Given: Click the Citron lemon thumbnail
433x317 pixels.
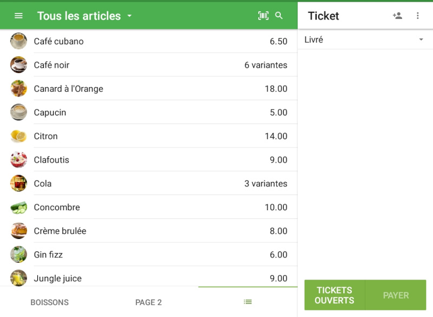Looking at the screenshot, I should [18, 136].
